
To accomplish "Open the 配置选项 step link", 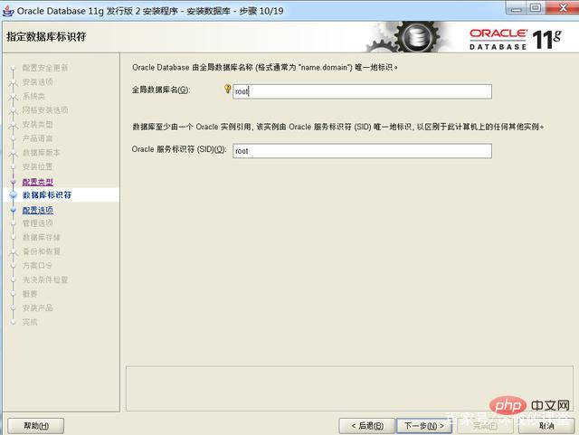I will (38, 210).
